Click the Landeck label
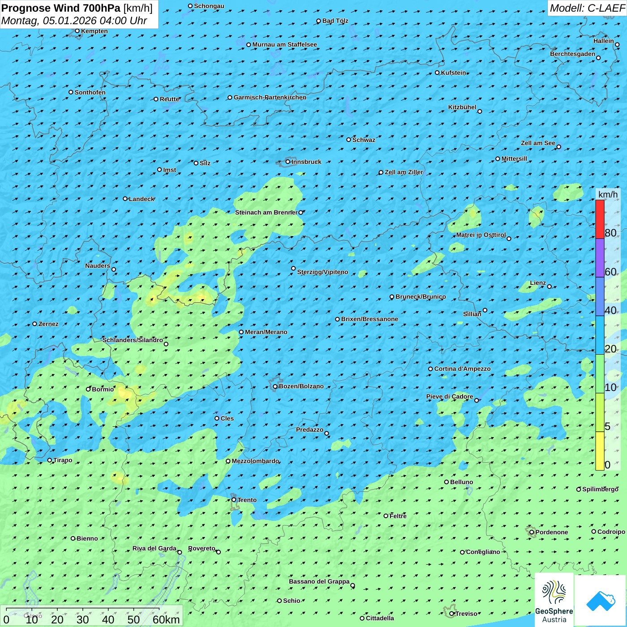The height and width of the screenshot is (627, 627). coord(142,199)
